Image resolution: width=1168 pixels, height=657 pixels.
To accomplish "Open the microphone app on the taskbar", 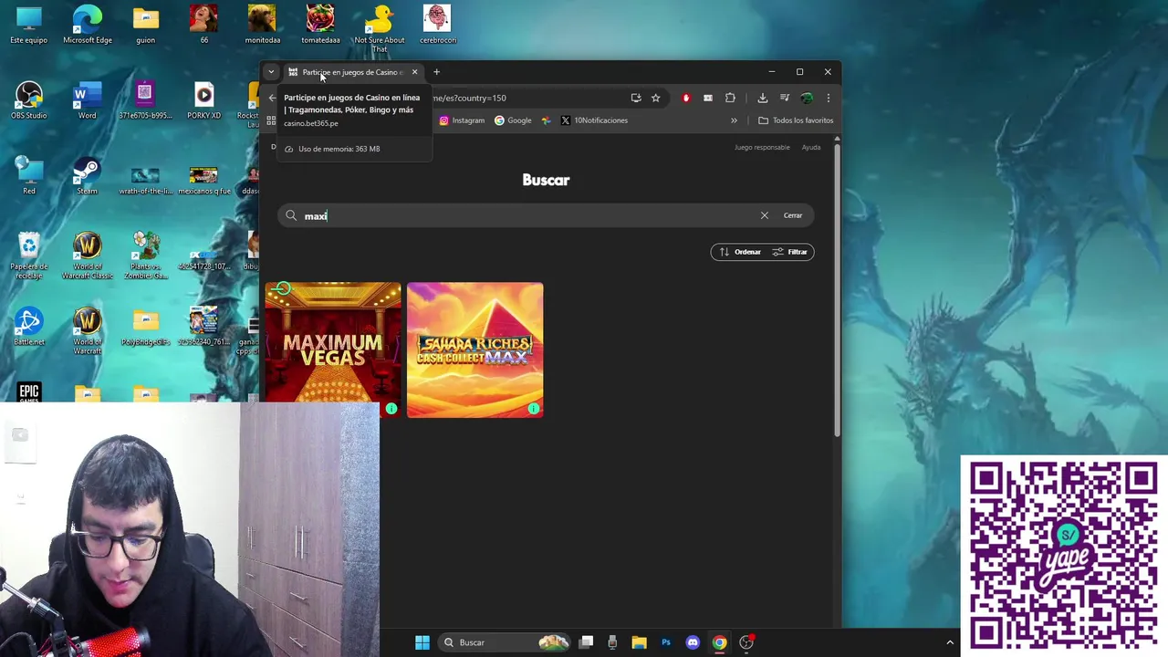I will point(612,642).
